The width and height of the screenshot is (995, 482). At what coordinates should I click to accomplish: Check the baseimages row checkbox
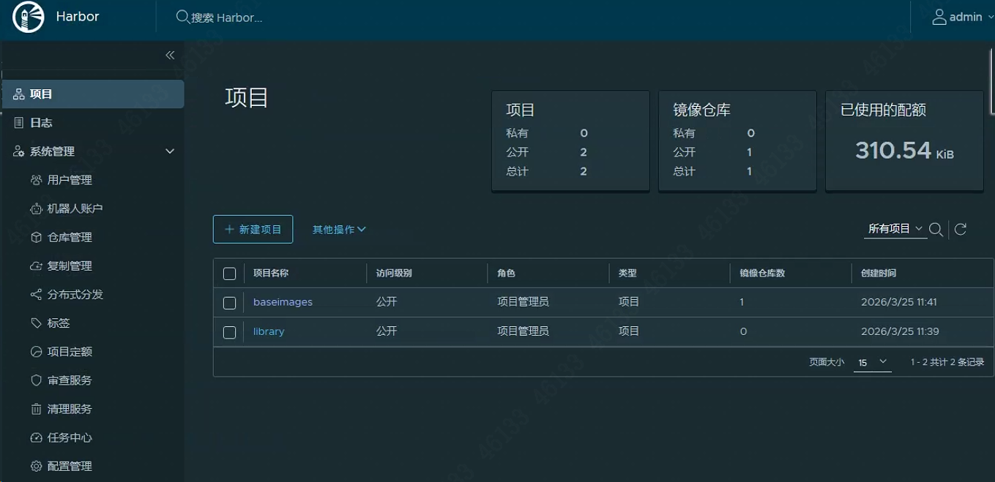[x=229, y=303]
